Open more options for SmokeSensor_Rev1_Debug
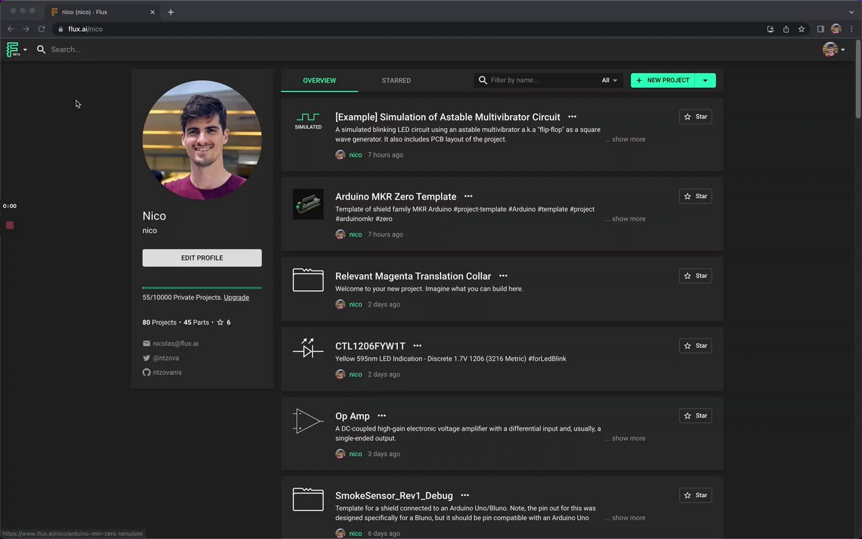The height and width of the screenshot is (539, 862). point(465,496)
